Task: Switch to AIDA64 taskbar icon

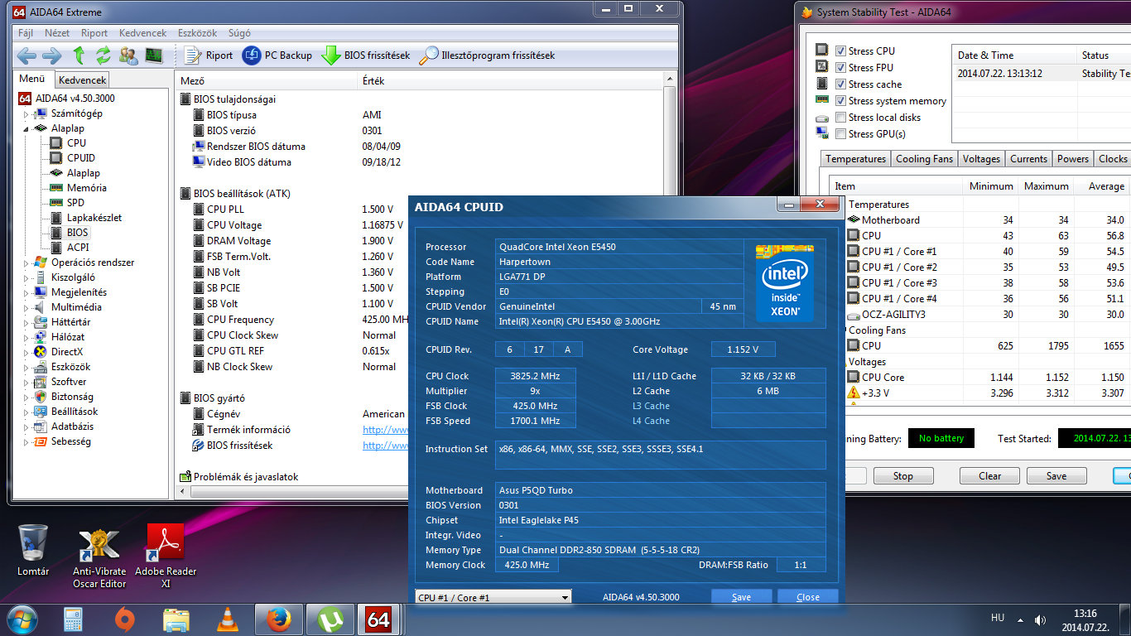Action: point(379,619)
